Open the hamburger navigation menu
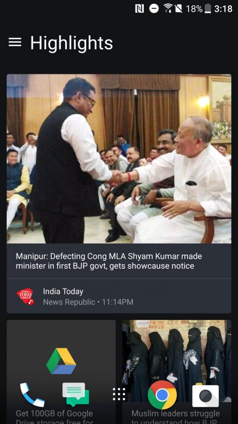This screenshot has width=238, height=424. [15, 42]
